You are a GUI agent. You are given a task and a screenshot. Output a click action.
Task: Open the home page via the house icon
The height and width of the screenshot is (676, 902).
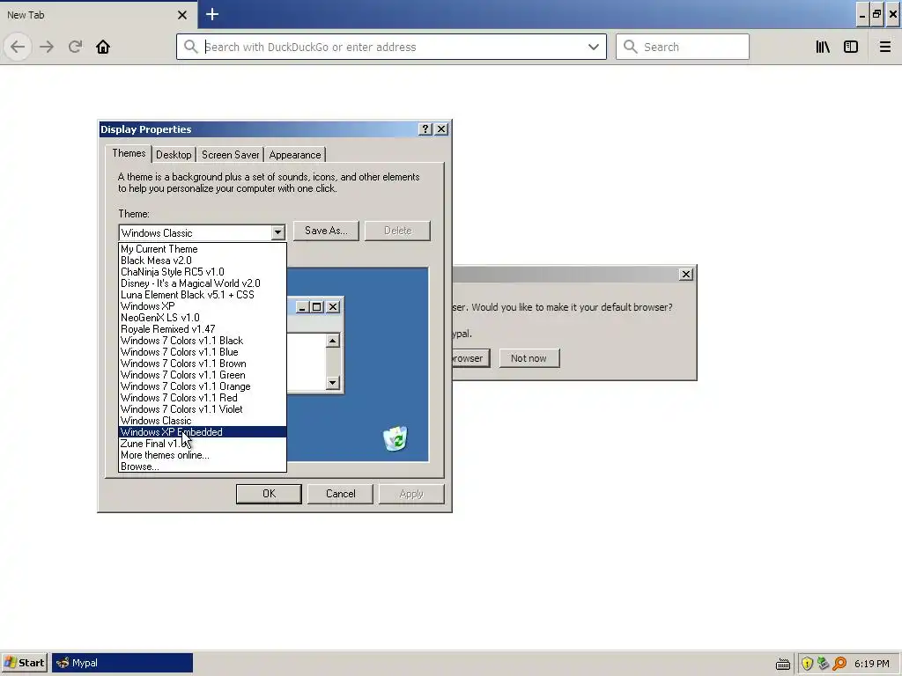point(103,47)
